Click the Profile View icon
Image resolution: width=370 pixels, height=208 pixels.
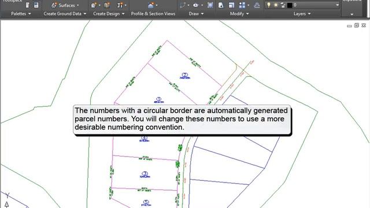tap(151, 5)
